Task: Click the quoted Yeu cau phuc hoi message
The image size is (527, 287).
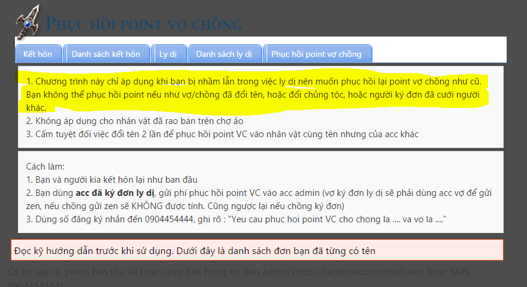Action: tap(337, 219)
